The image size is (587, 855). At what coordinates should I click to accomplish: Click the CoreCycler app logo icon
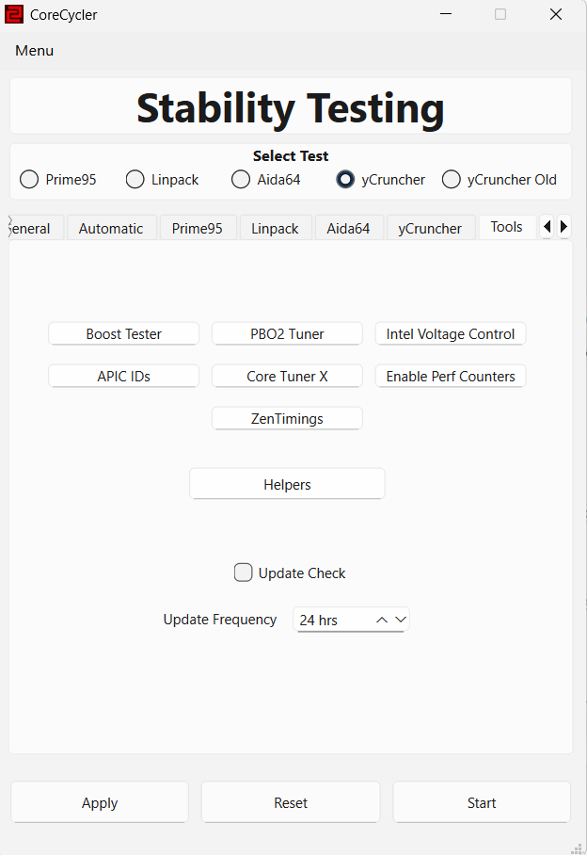pyautogui.click(x=14, y=15)
